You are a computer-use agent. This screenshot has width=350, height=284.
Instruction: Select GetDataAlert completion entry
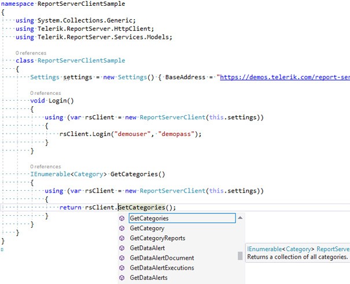click(148, 248)
